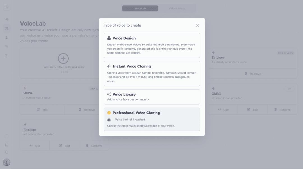
Task: Click the ID badge on OMNI card
Action: coord(290,88)
